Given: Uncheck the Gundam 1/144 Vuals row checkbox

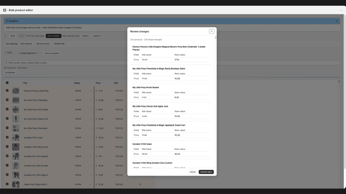Looking at the screenshot, I should coord(7,137).
